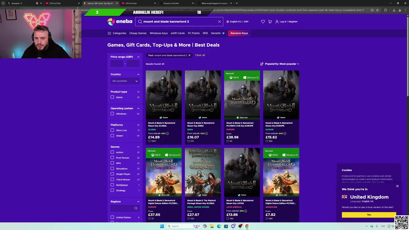Open Cheap Games menu item
409x230 pixels.
[138, 33]
